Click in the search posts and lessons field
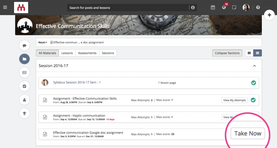The height and width of the screenshot is (148, 277). [x=128, y=8]
